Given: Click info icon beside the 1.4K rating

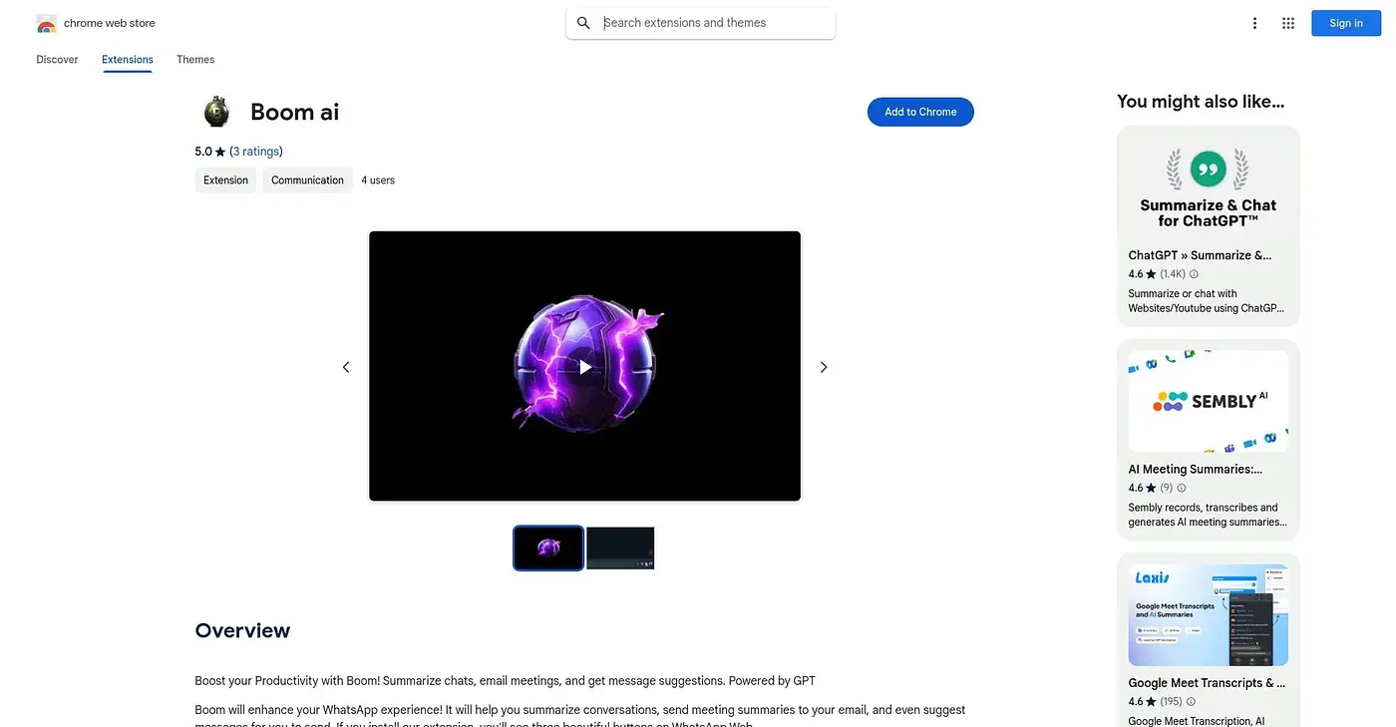Looking at the screenshot, I should (1194, 274).
